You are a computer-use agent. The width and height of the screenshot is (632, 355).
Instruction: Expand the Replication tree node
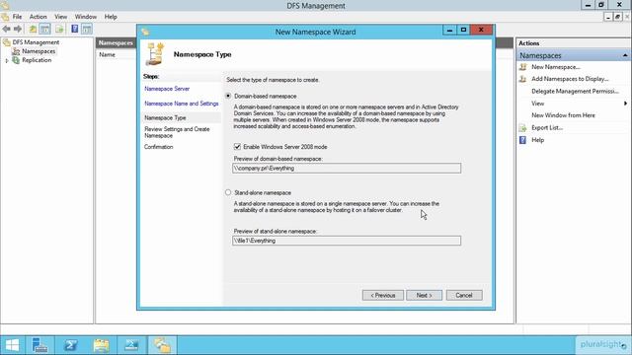(x=7, y=60)
